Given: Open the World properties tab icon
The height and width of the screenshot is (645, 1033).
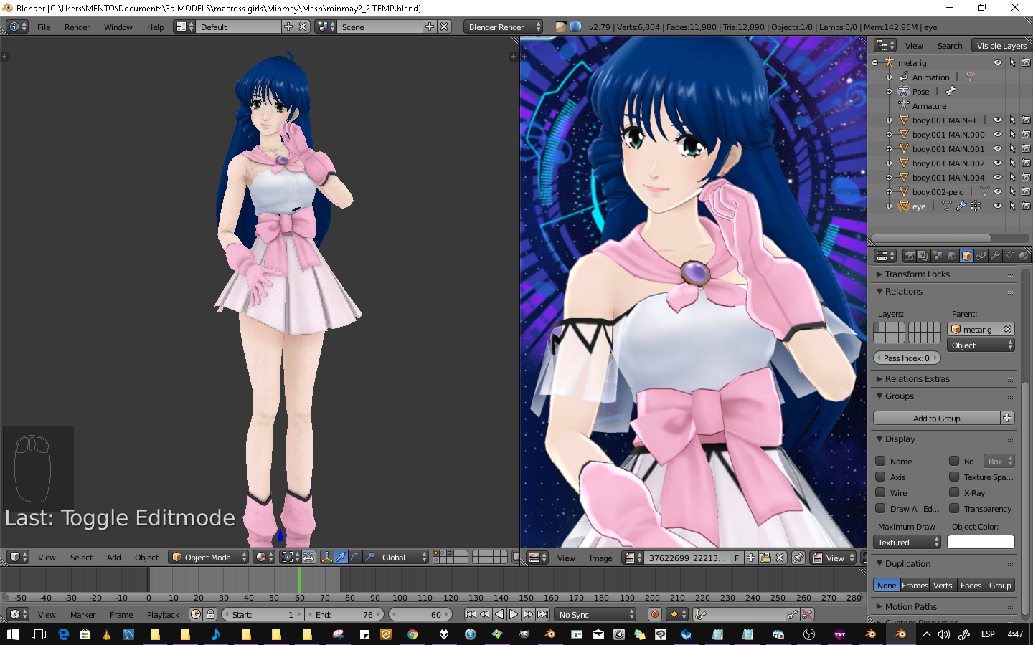Looking at the screenshot, I should [952, 256].
